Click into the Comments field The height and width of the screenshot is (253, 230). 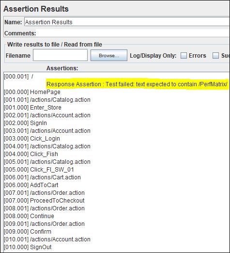pos(133,33)
